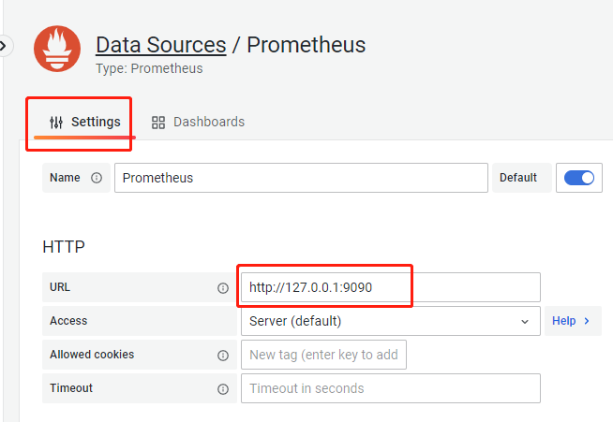Expand the sidebar with the arrow chevron

[4, 46]
